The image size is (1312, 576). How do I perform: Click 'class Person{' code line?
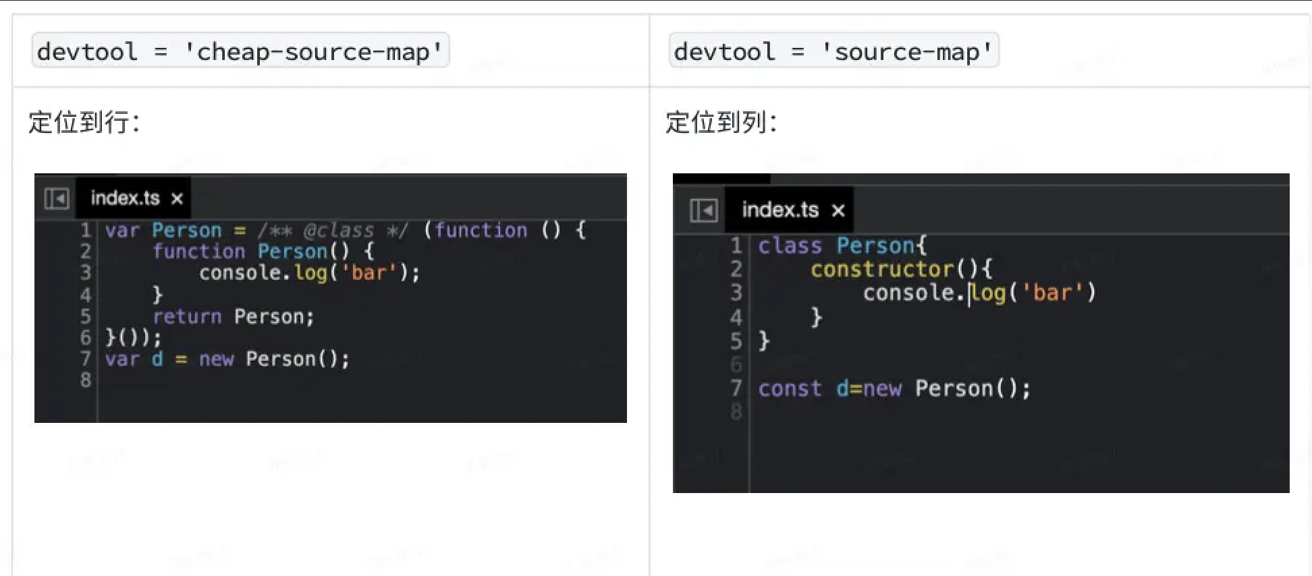click(842, 246)
